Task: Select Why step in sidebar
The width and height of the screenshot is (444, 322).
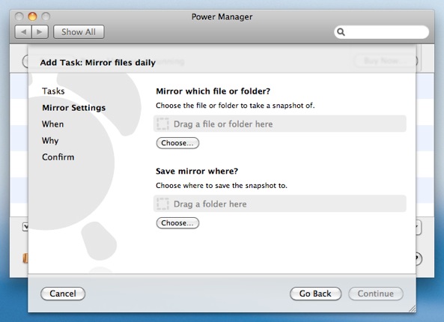Action: [50, 141]
